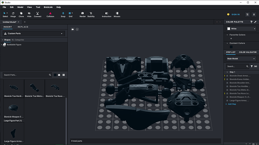Open the Custom Parts dropdown
This screenshot has height=145, width=259.
point(34,34)
